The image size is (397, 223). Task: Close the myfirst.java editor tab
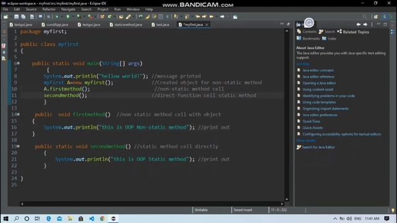(x=207, y=25)
